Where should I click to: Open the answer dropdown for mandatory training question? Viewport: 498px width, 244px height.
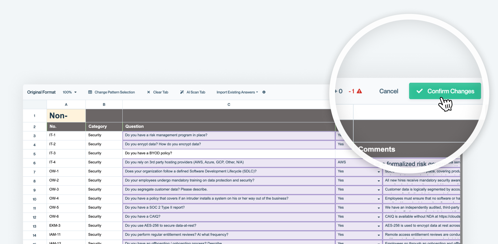pos(378,181)
